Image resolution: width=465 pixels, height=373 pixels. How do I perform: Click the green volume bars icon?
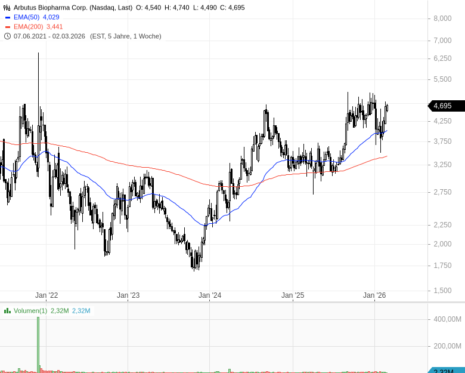coord(7,310)
